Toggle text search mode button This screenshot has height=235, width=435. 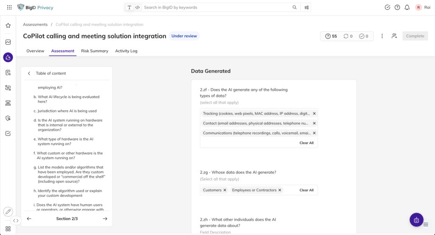130,8
